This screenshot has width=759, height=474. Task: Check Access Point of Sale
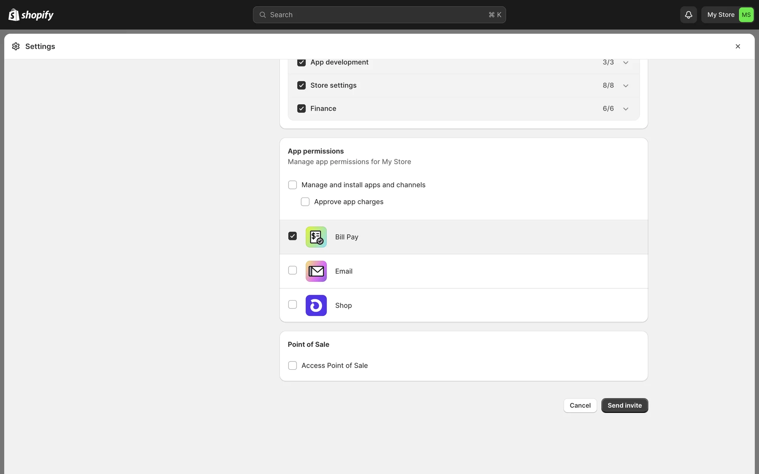coord(293,365)
